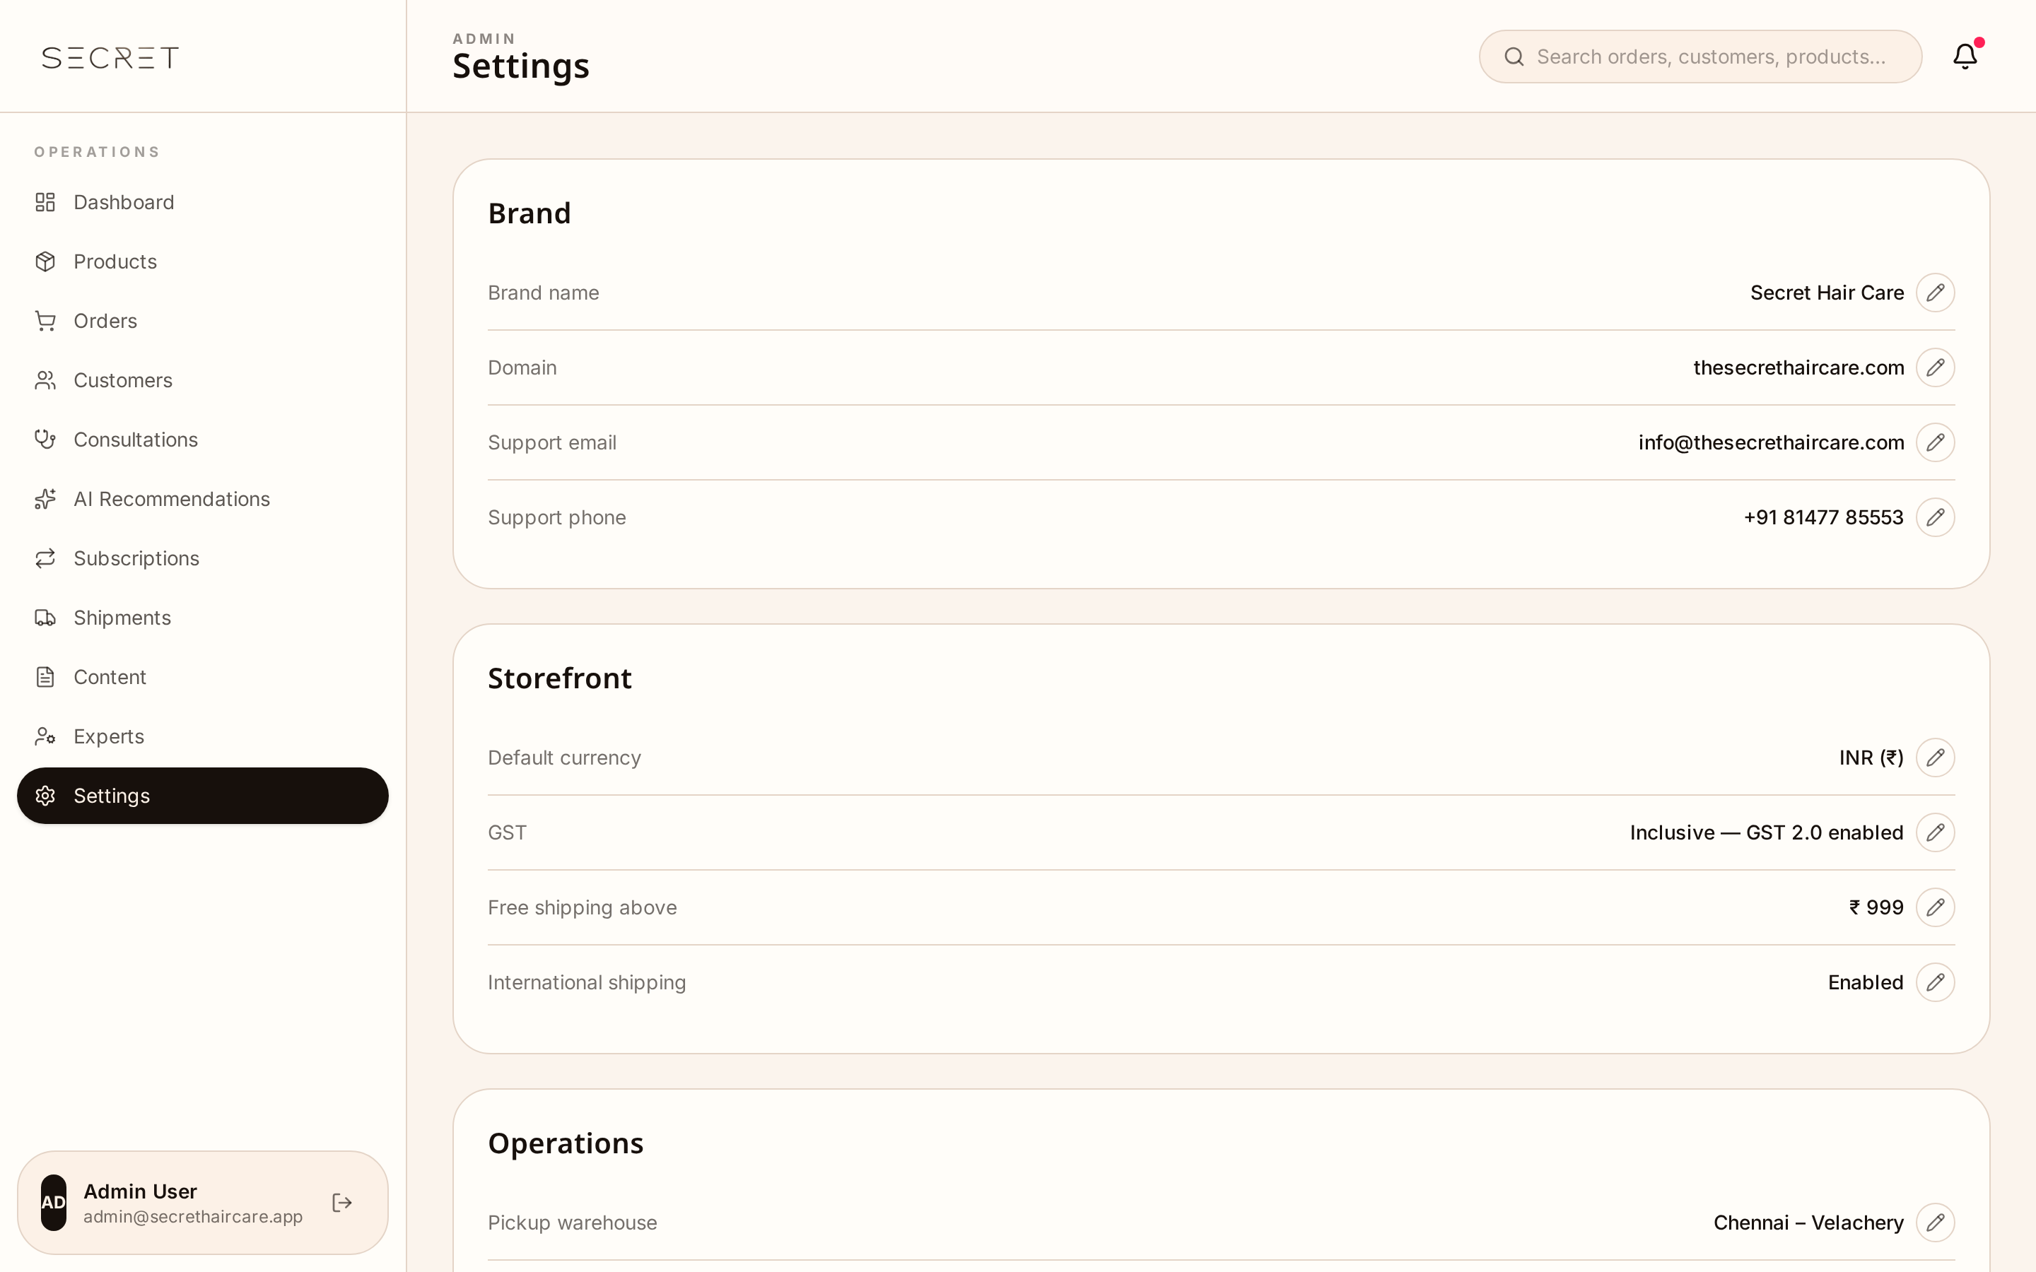Edit the Support phone number
The height and width of the screenshot is (1272, 2036).
(x=1935, y=517)
